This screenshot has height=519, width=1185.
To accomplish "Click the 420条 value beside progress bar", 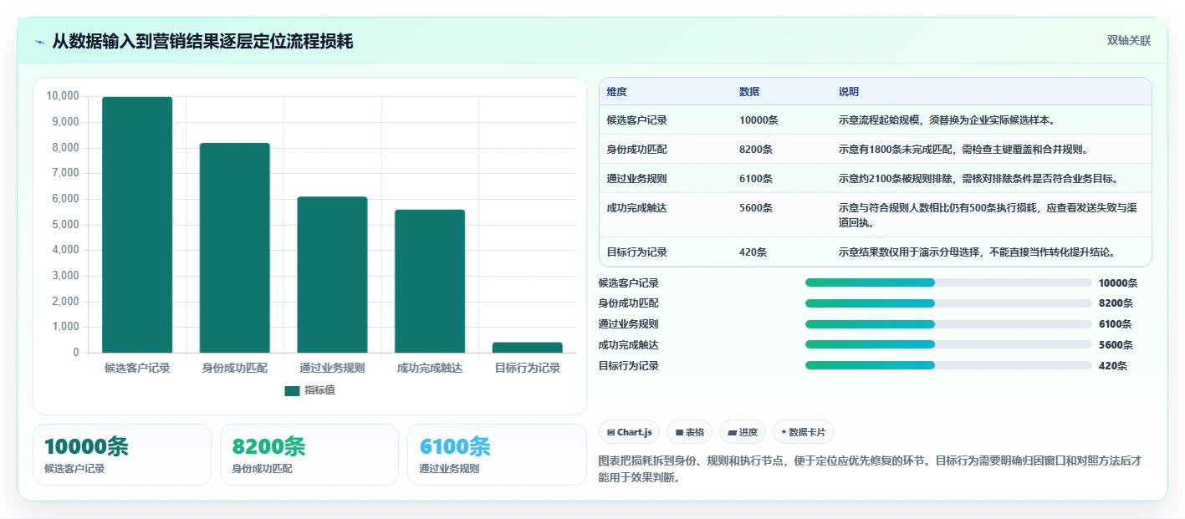I will pos(1113,366).
